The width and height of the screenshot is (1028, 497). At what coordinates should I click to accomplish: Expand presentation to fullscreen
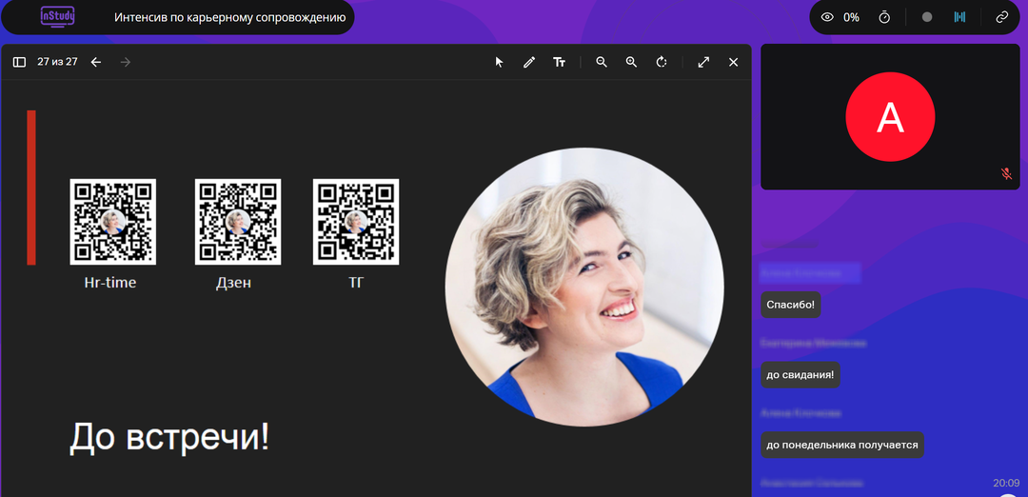703,62
